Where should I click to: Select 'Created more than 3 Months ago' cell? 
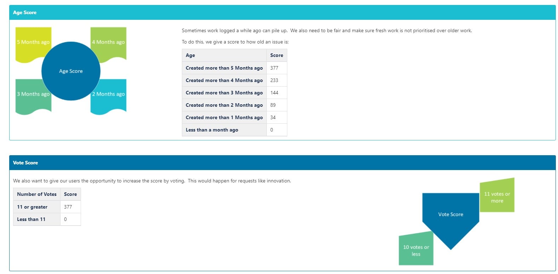click(x=224, y=93)
